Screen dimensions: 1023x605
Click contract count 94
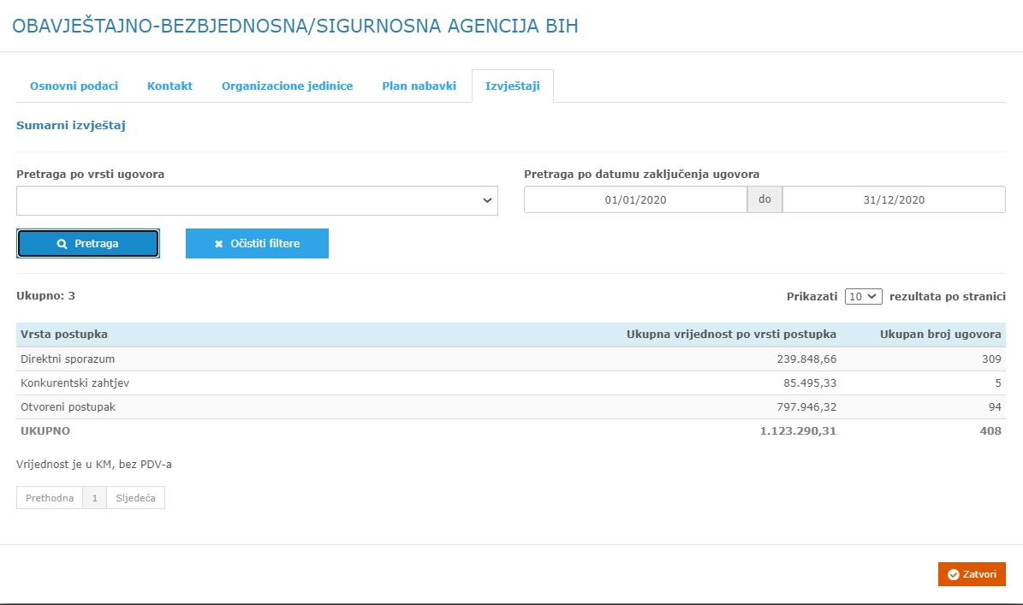pyautogui.click(x=994, y=406)
